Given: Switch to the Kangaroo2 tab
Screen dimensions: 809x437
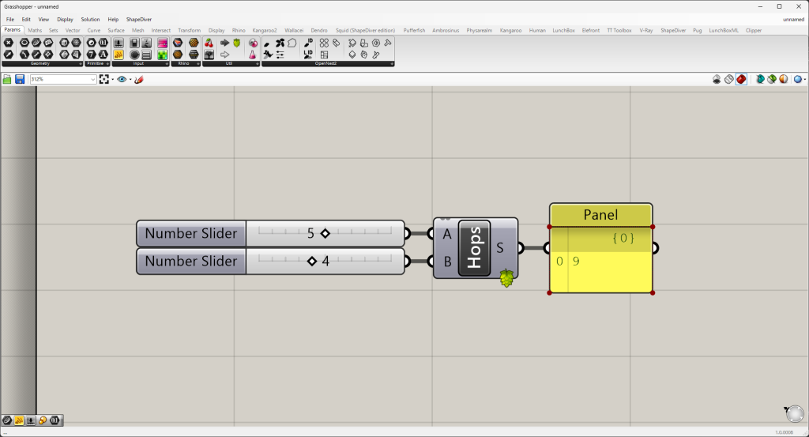Looking at the screenshot, I should 265,30.
